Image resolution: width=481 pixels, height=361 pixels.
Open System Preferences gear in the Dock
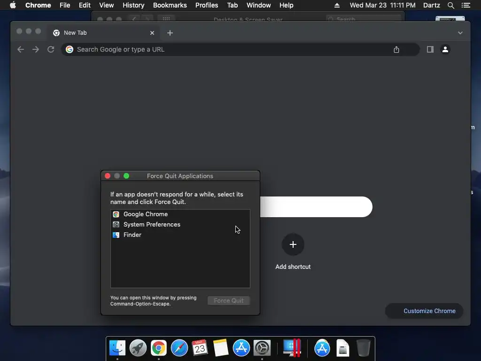click(262, 348)
